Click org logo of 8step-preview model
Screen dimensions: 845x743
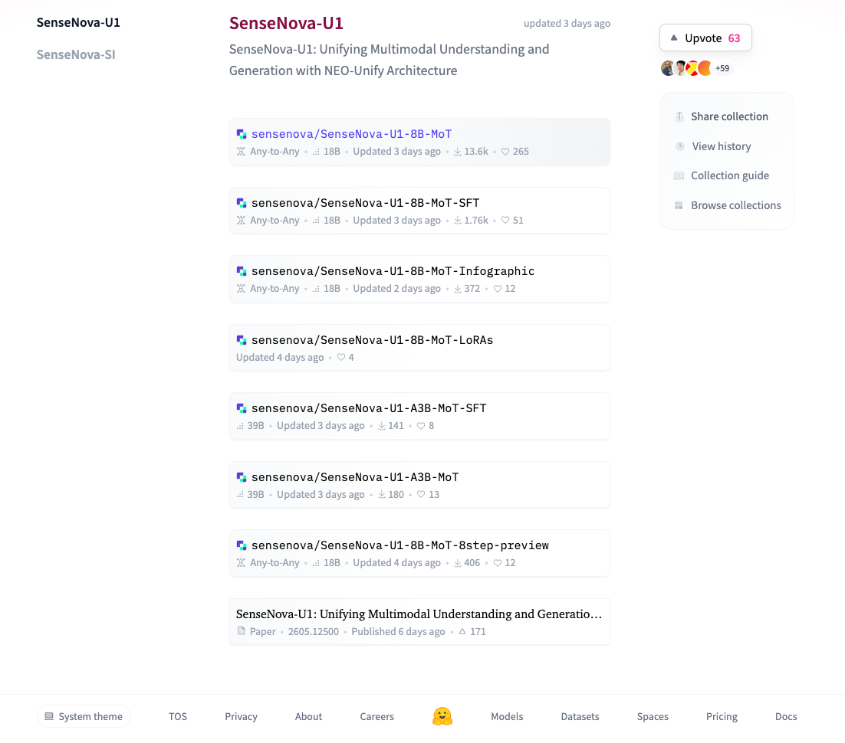coord(242,545)
